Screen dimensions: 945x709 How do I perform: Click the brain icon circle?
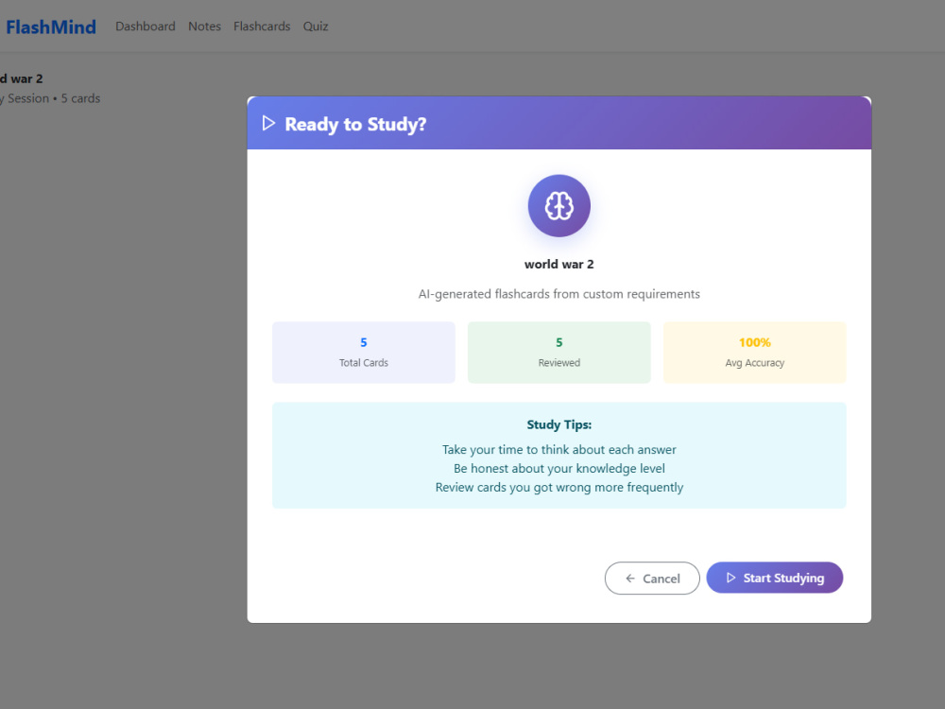[559, 205]
